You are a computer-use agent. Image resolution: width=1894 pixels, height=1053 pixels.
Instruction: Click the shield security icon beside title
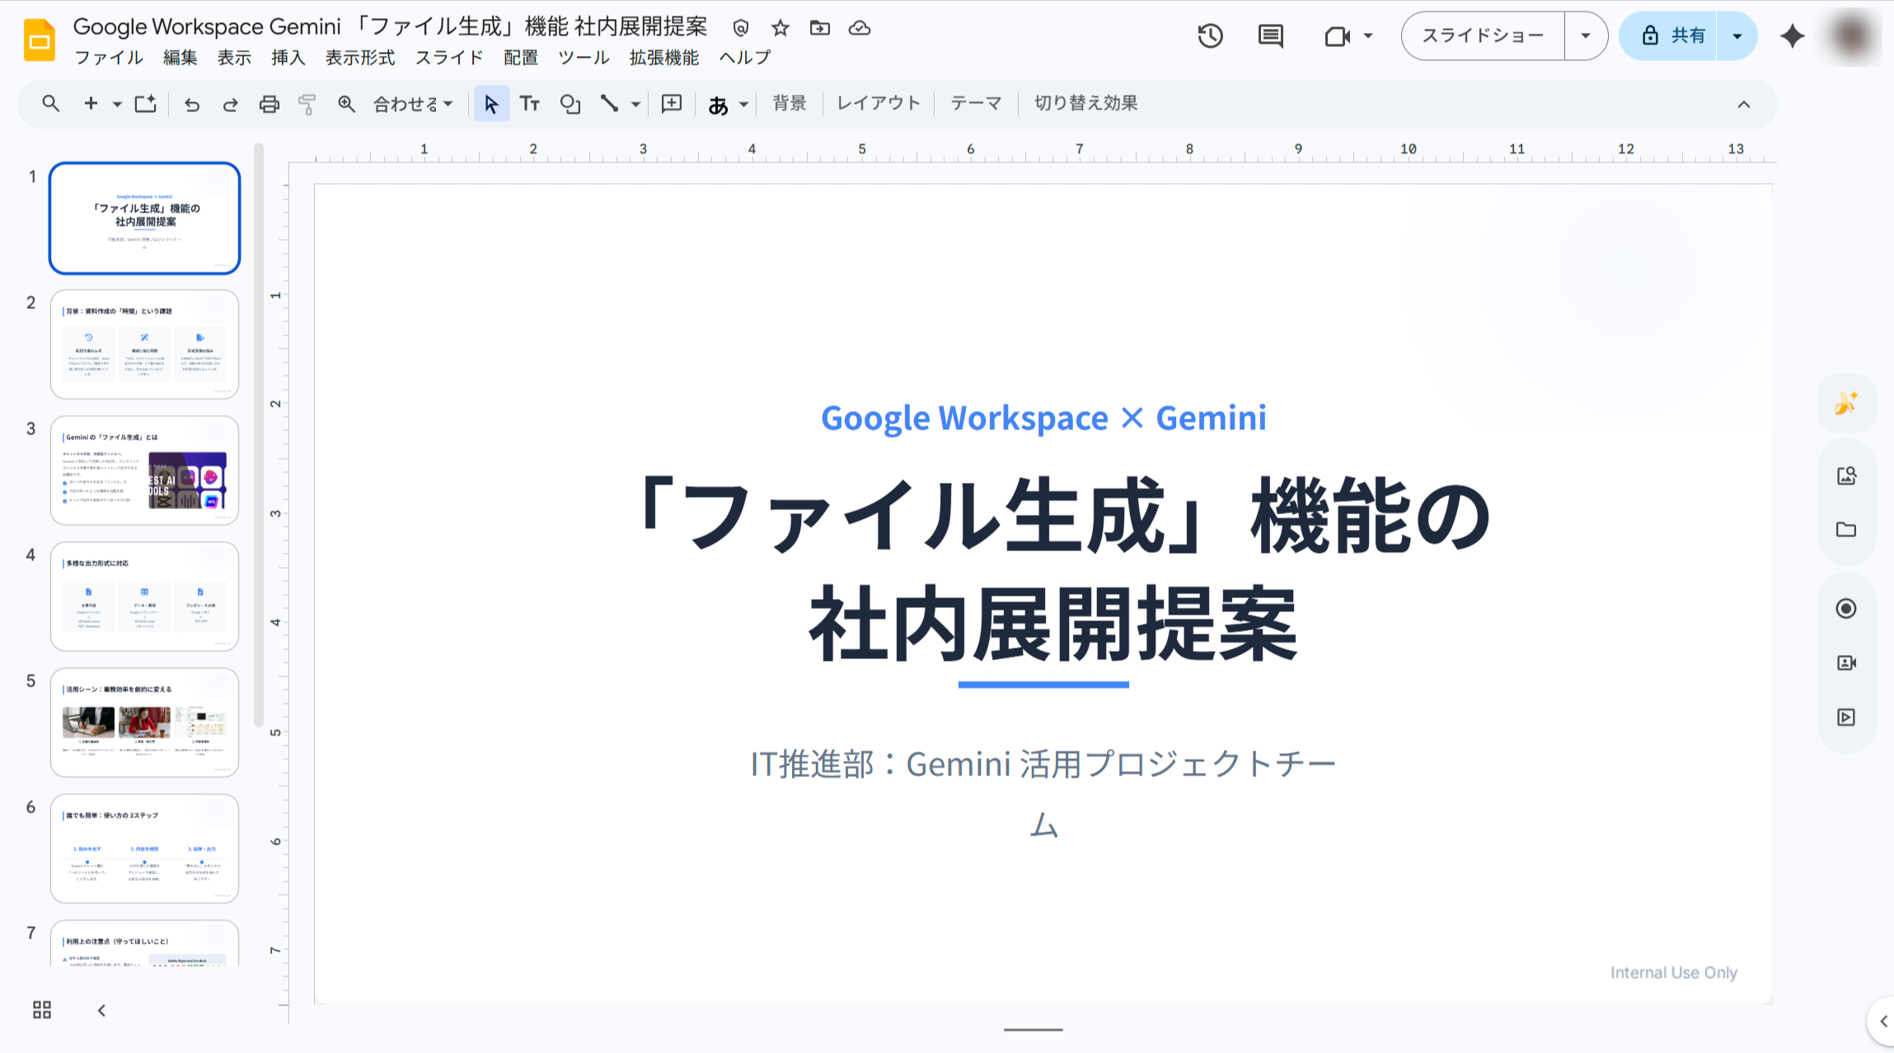point(741,28)
